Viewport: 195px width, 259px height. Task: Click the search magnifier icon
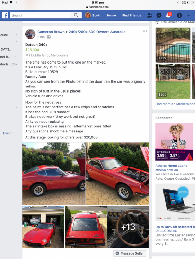76,15
